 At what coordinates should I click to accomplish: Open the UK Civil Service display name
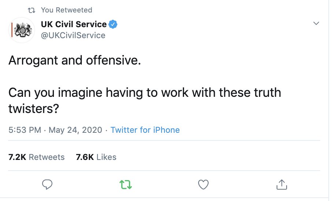(x=74, y=24)
